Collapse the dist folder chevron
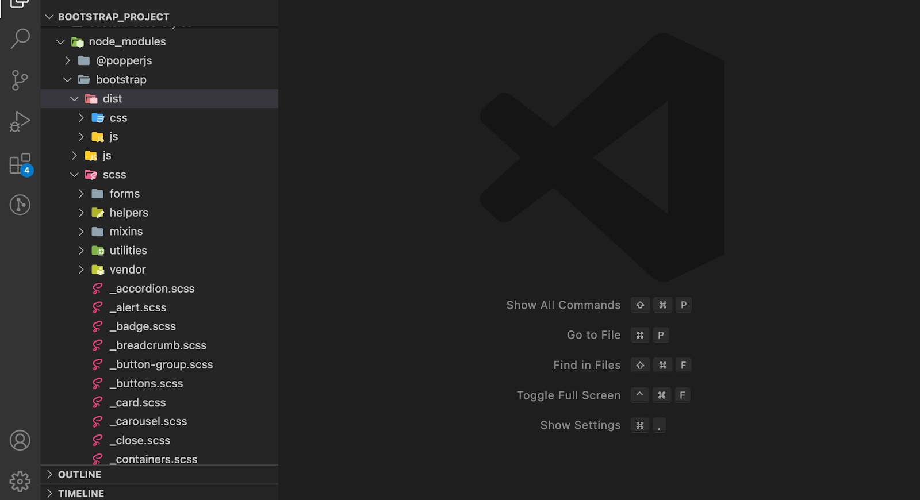920x500 pixels. 74,98
